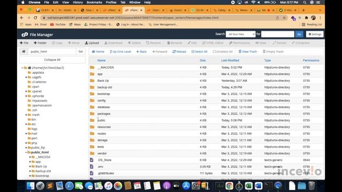Expand the .trash tree folder
Screen dimensions: 342x192
26,115
